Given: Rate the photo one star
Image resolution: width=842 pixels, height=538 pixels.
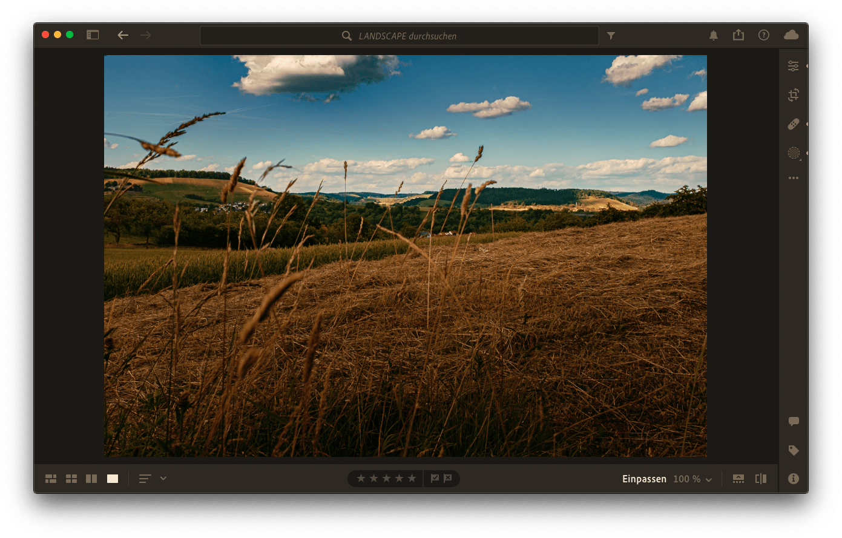Looking at the screenshot, I should pyautogui.click(x=361, y=478).
